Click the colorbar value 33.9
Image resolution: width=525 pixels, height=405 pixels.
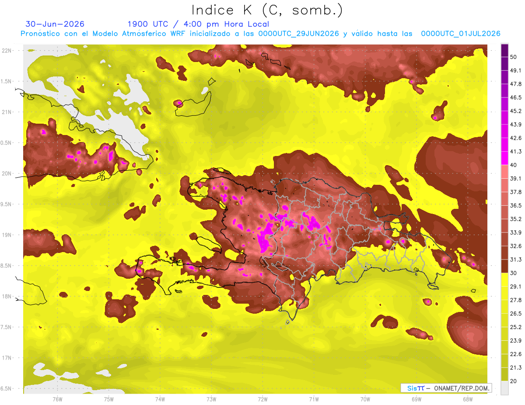pyautogui.click(x=516, y=232)
